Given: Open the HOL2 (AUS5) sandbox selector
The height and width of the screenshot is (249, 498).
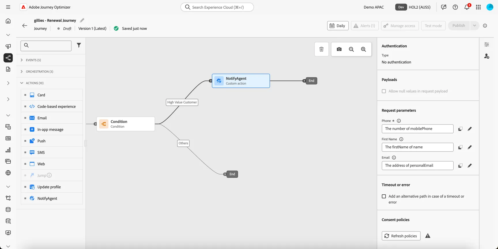Looking at the screenshot, I should [x=413, y=7].
